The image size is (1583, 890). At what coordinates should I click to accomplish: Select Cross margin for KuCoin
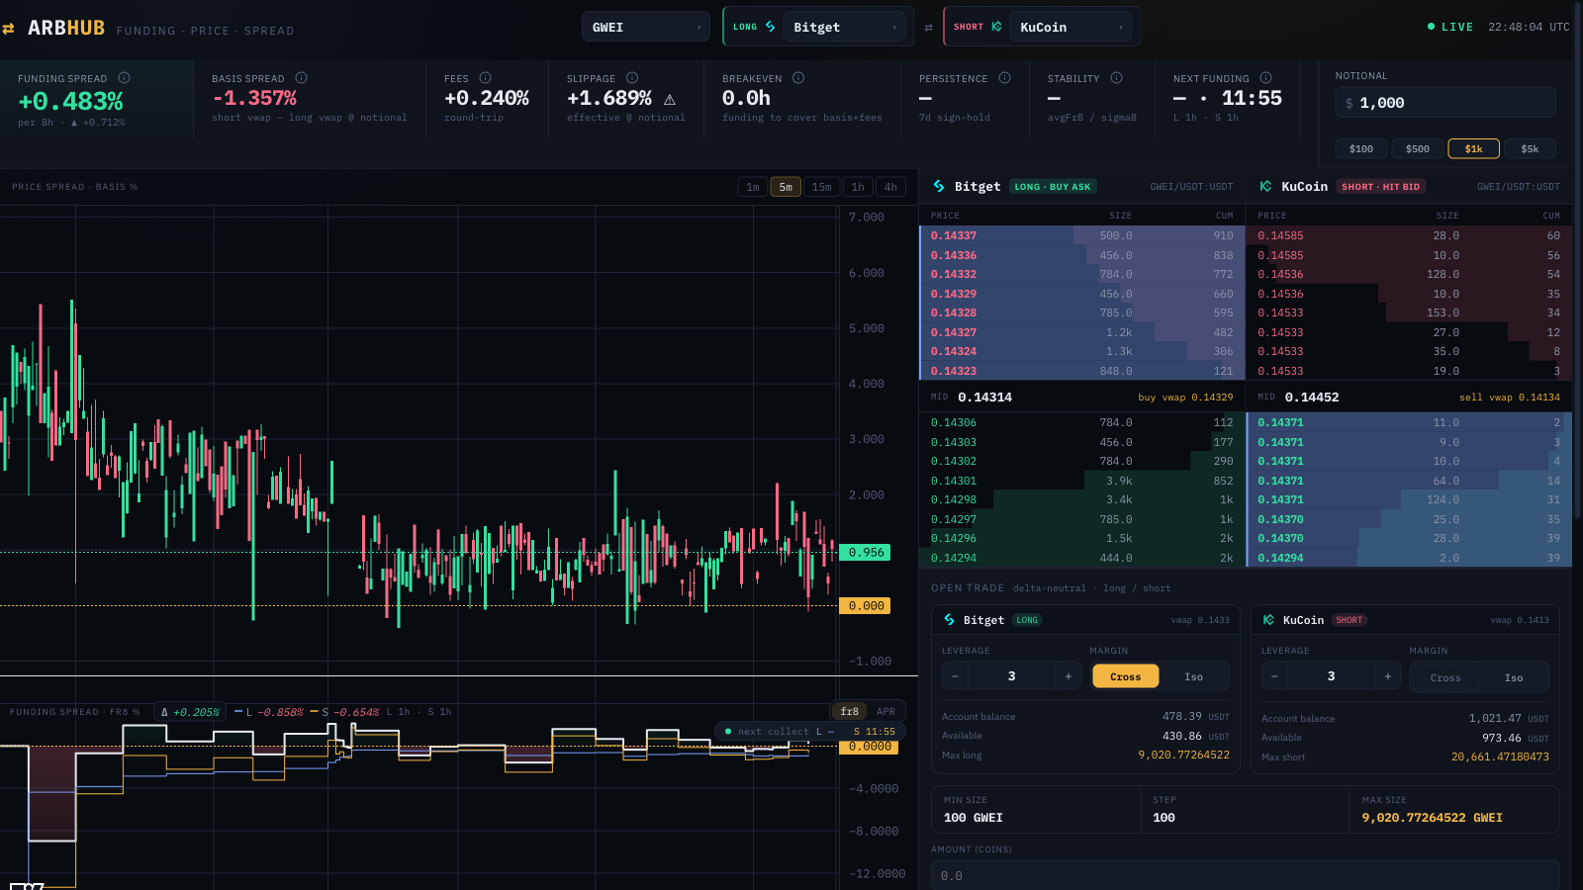1445,677
